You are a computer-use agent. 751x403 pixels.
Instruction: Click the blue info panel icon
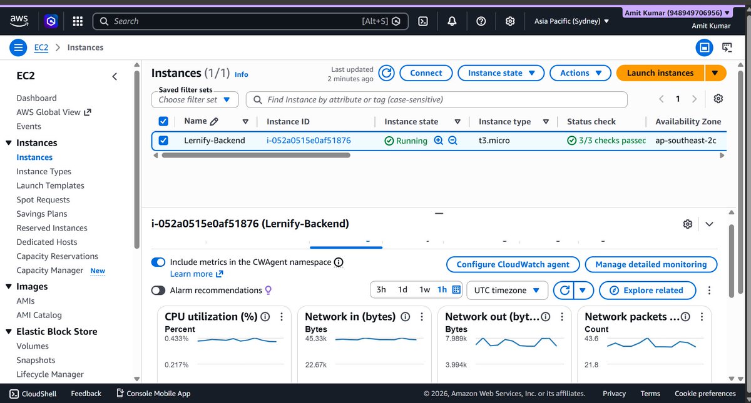click(704, 47)
